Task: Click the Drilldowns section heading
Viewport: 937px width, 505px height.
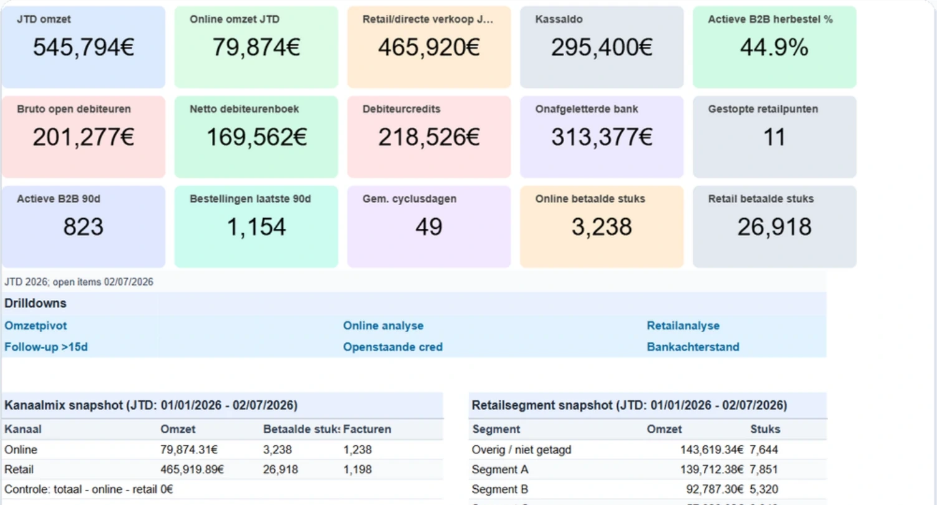Action: coord(36,304)
